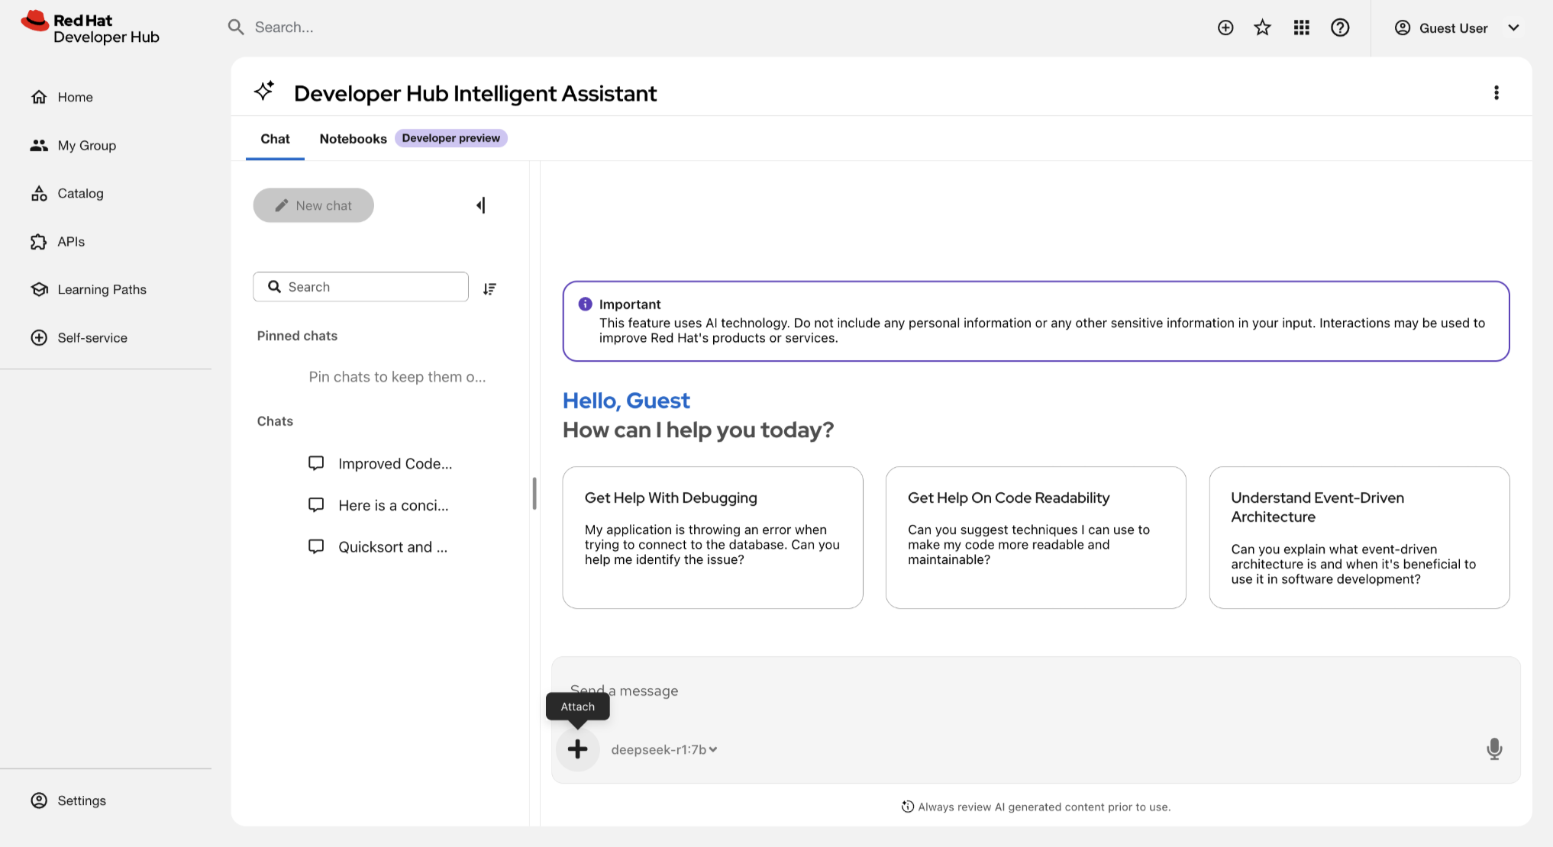Open the starred items icon in header
The width and height of the screenshot is (1553, 847).
(x=1262, y=28)
